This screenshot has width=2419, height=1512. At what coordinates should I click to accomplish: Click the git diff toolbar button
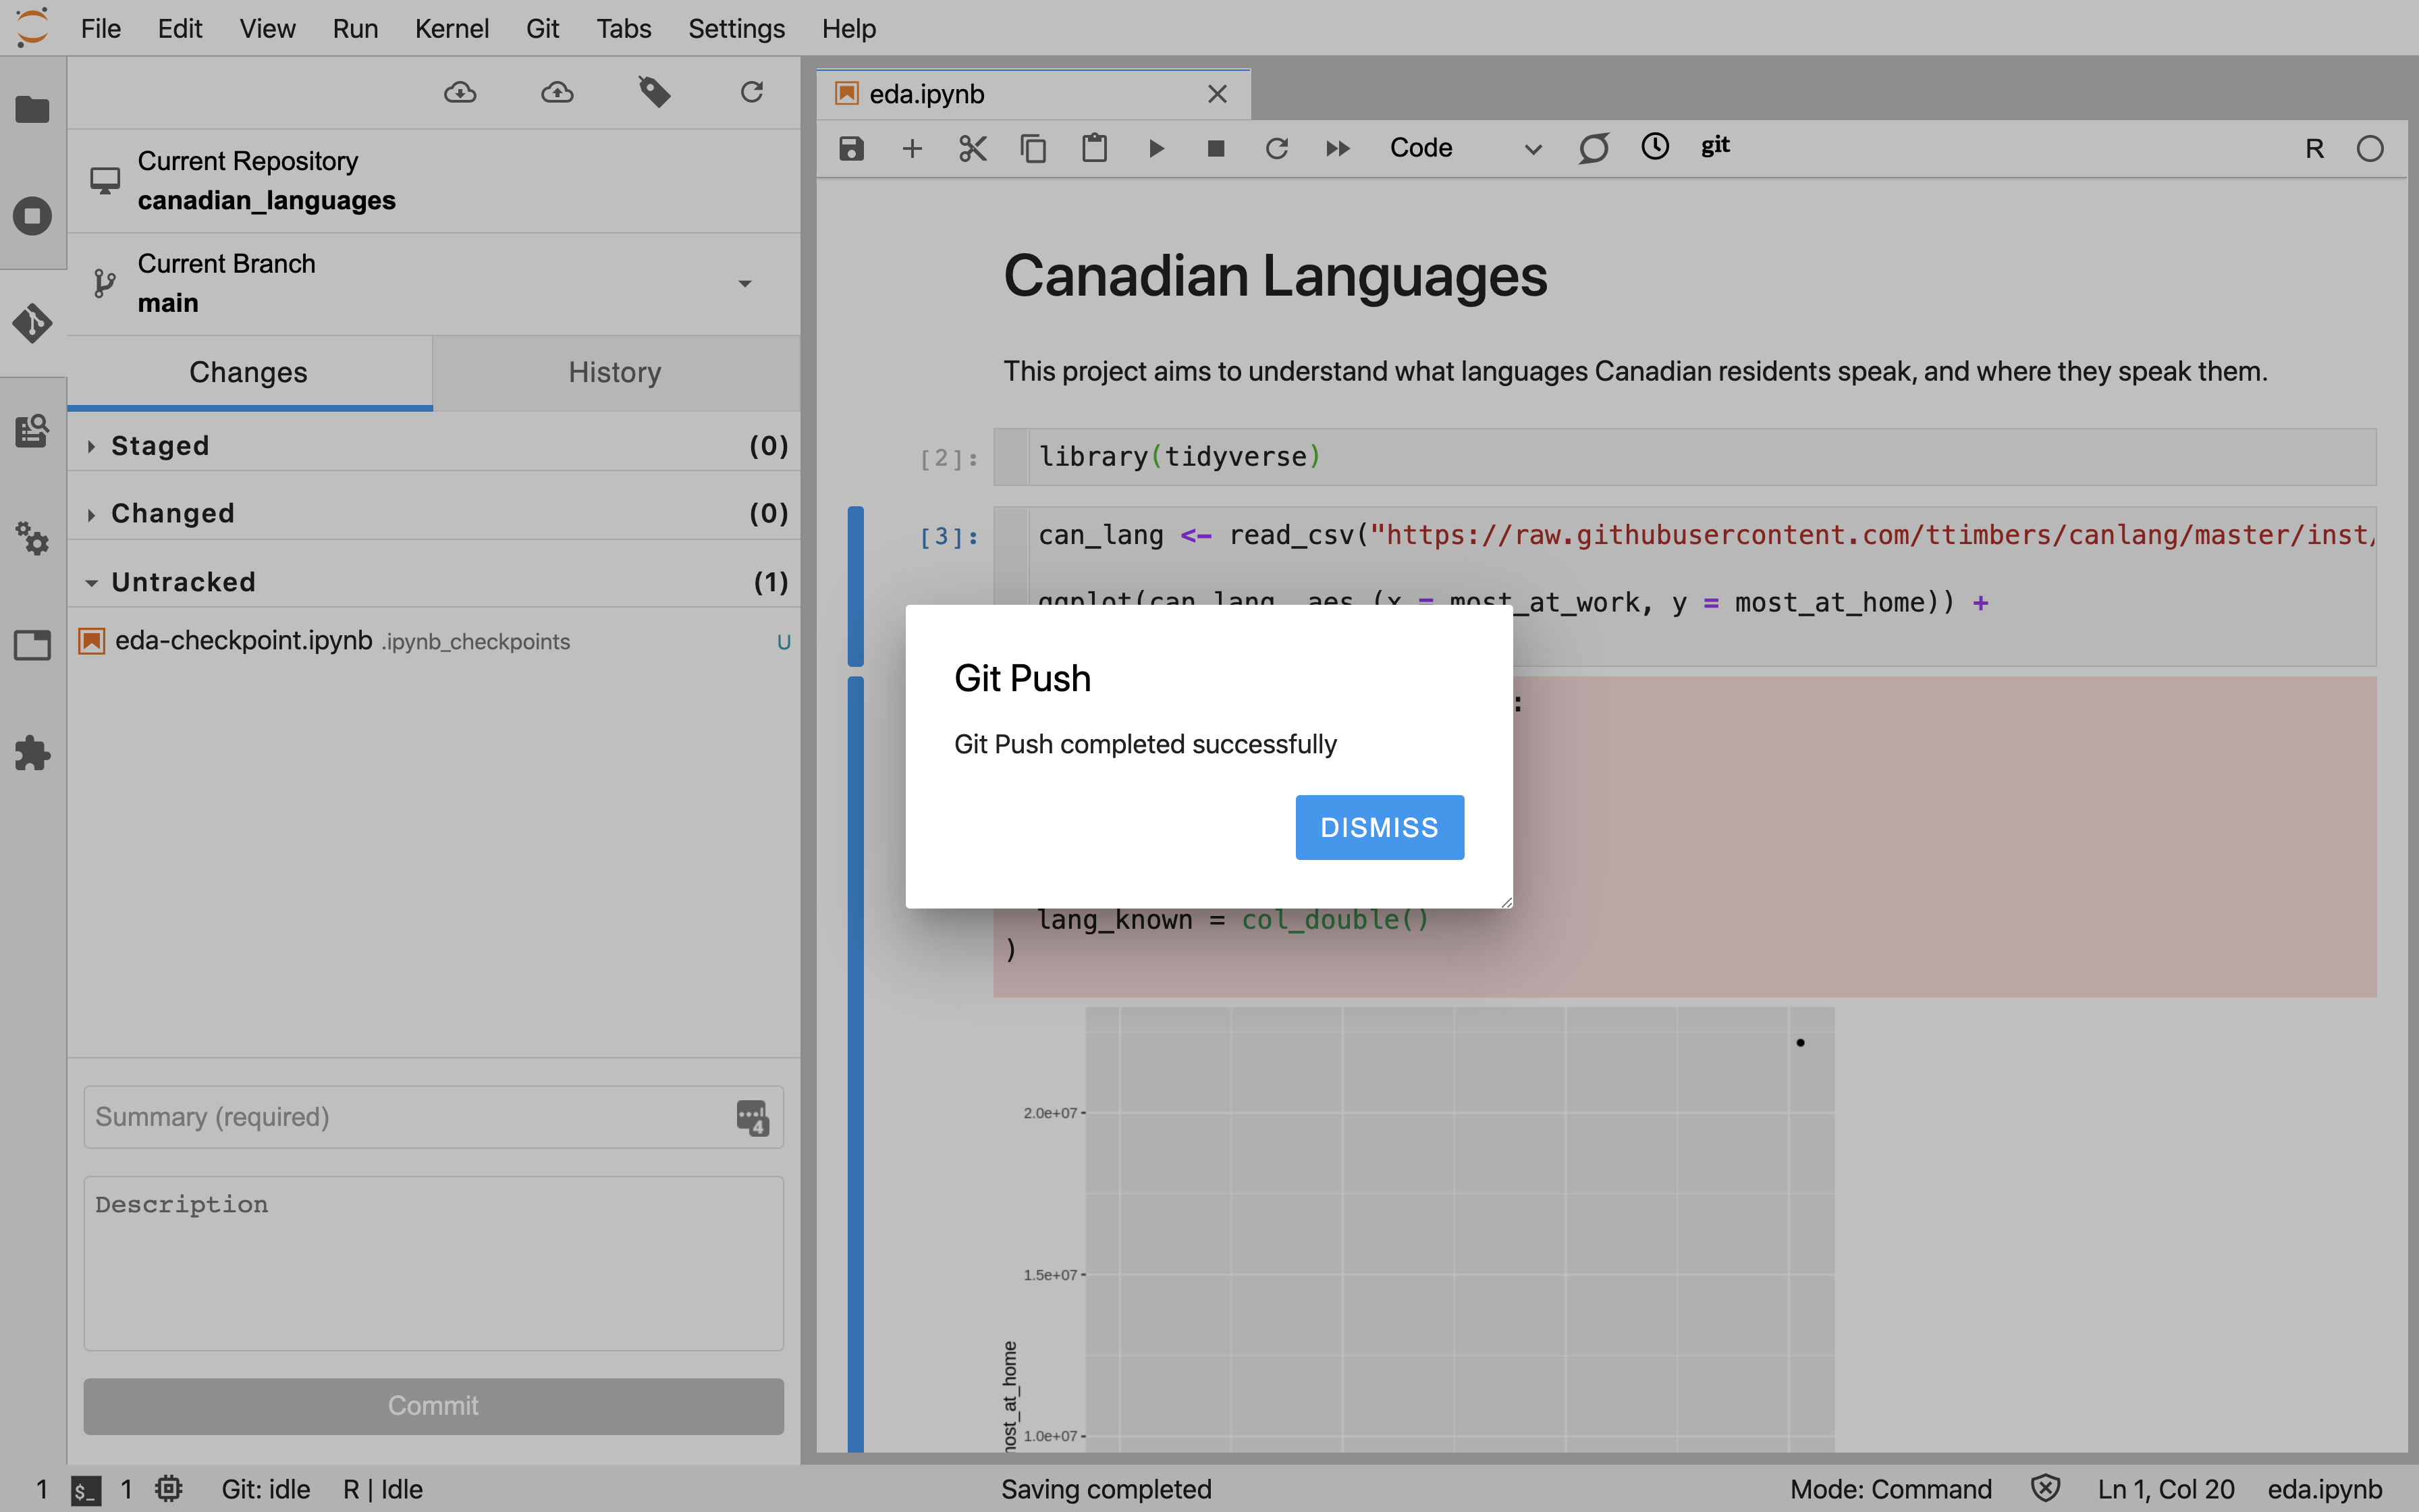coord(1715,147)
